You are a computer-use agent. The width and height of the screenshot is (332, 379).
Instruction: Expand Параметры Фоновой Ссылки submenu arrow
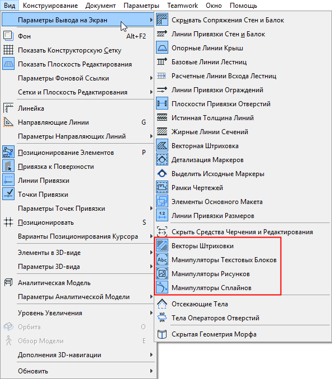click(x=151, y=78)
